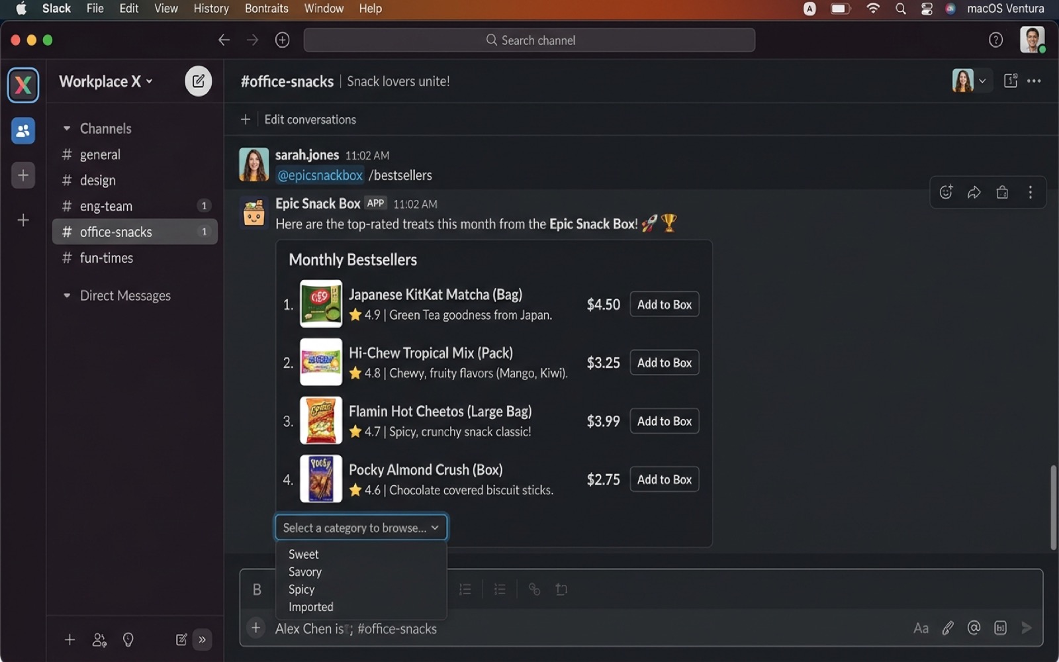
Task: Open the Wi-Fi status menu
Action: point(873,9)
